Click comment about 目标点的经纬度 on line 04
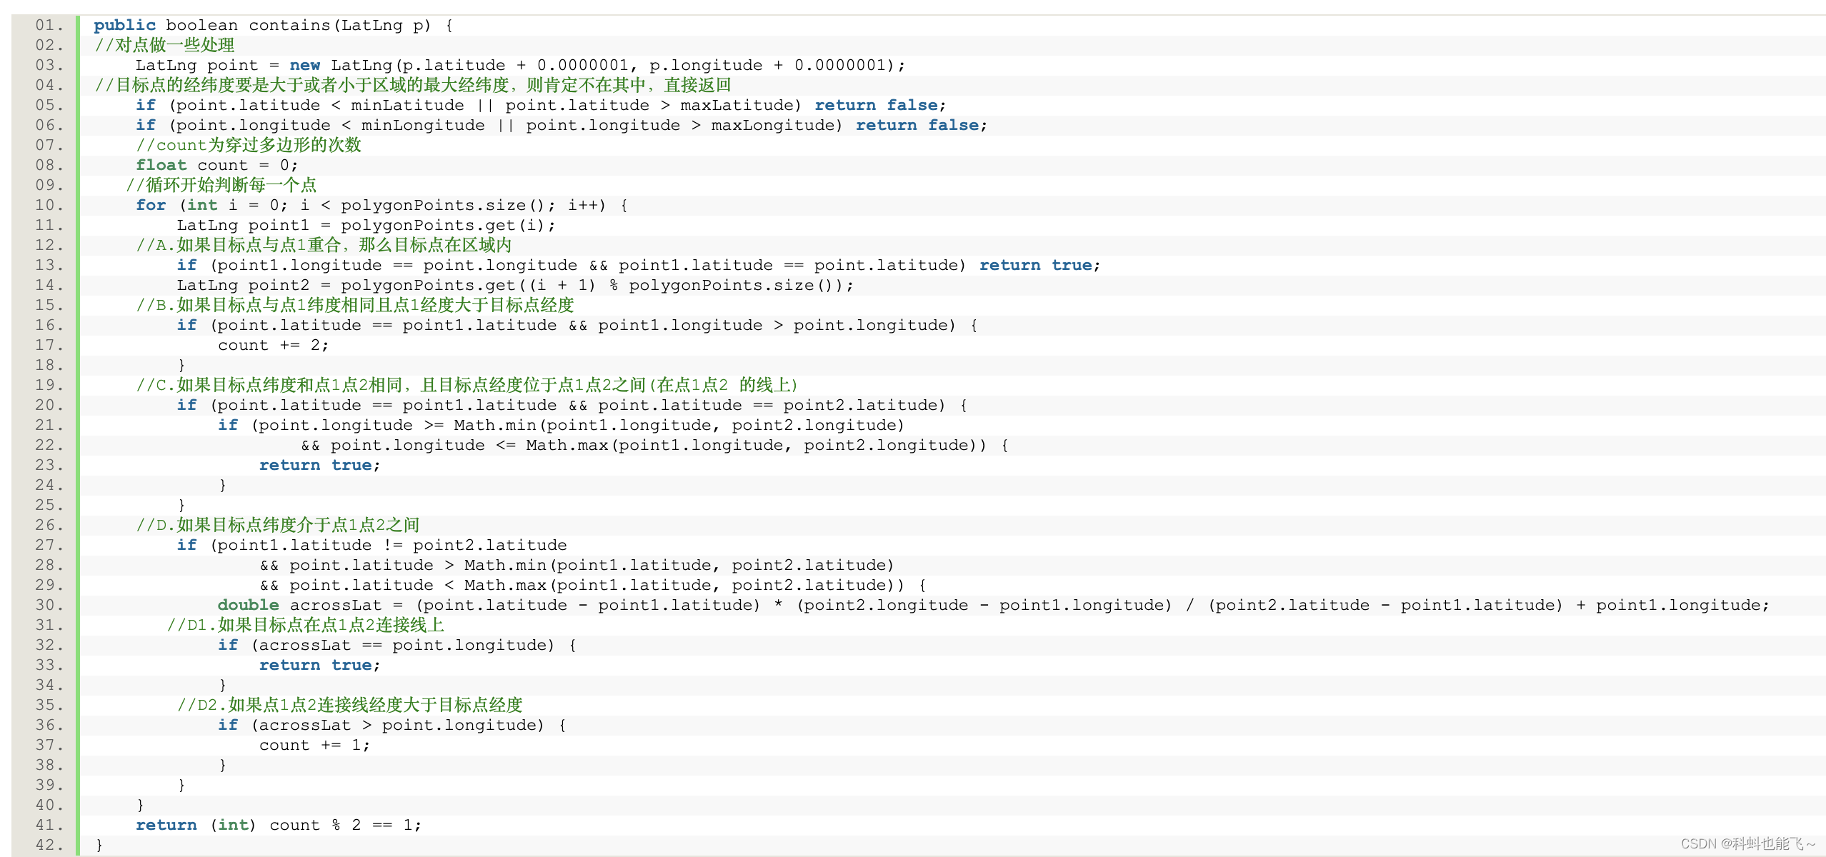Image resolution: width=1826 pixels, height=857 pixels. click(413, 86)
